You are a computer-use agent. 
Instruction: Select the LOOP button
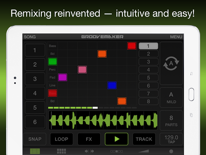point(62,139)
